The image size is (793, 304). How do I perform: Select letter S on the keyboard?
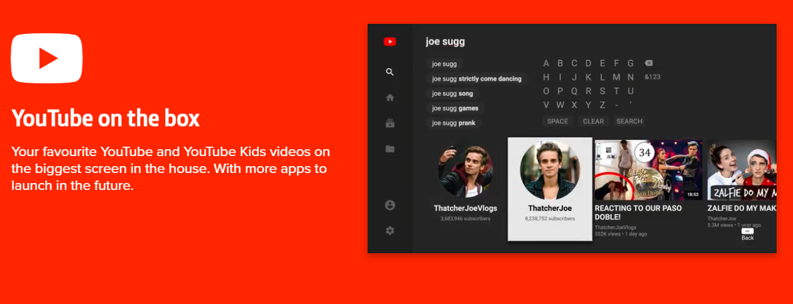603,91
